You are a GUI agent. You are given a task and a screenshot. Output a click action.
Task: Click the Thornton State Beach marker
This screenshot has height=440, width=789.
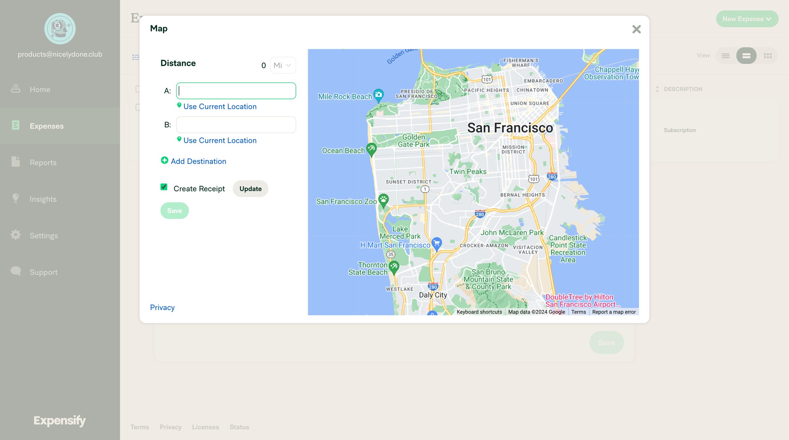394,267
